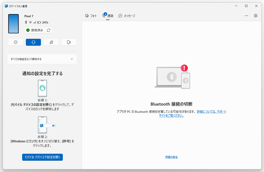The width and height of the screenshot is (264, 172).
Task: Click the Bluetooth status icon under Pixel 7
Action: click(26, 22)
